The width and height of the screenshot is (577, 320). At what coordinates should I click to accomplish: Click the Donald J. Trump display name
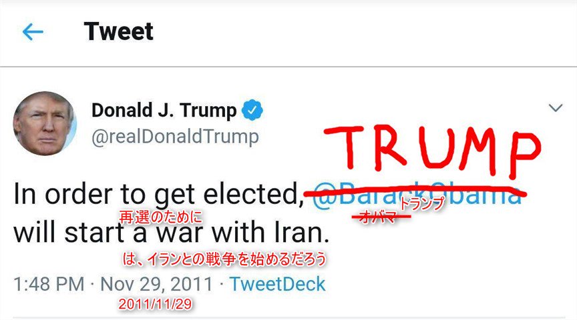click(x=164, y=110)
